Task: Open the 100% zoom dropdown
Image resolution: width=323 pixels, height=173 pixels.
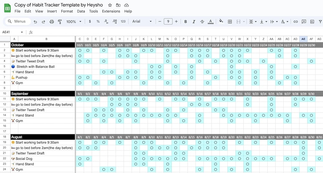Action: coord(74,22)
